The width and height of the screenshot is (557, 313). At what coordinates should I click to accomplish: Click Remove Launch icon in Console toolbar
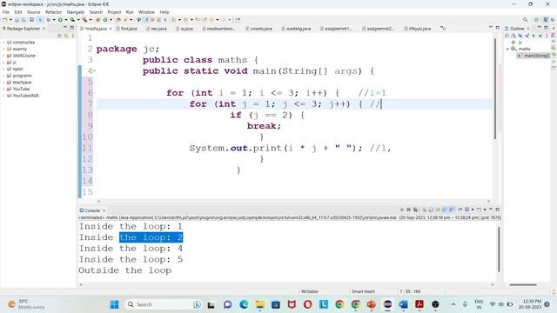408,210
